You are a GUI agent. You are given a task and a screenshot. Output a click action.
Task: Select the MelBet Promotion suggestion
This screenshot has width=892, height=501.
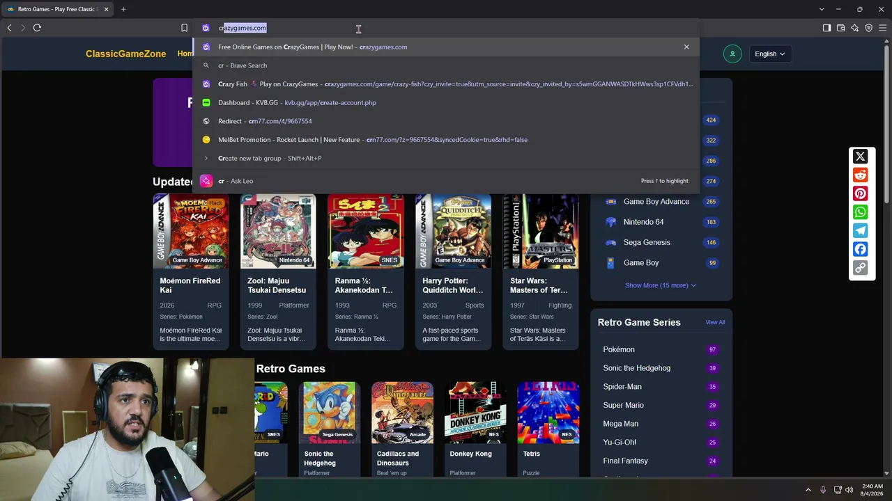[x=446, y=140]
